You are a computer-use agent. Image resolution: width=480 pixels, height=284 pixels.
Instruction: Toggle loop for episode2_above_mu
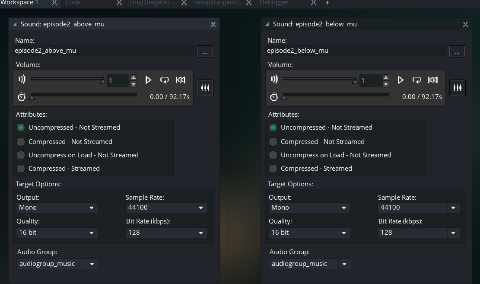tap(164, 80)
